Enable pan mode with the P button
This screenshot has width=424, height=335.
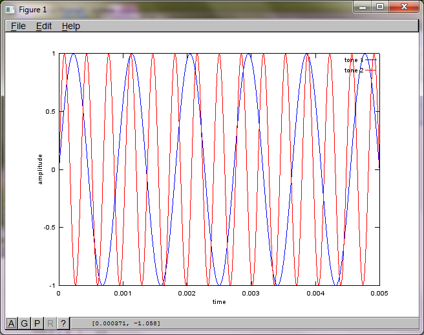point(37,323)
